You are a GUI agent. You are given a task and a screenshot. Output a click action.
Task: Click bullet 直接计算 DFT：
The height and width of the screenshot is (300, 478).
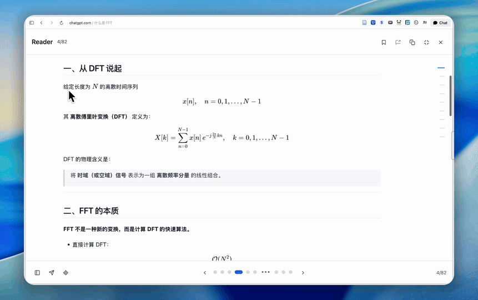(90, 244)
